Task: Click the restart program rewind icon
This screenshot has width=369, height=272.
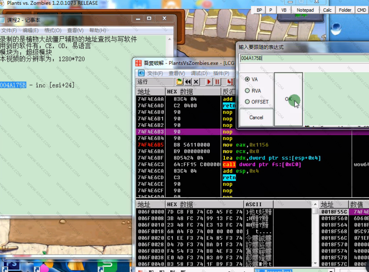Action: click(x=188, y=82)
